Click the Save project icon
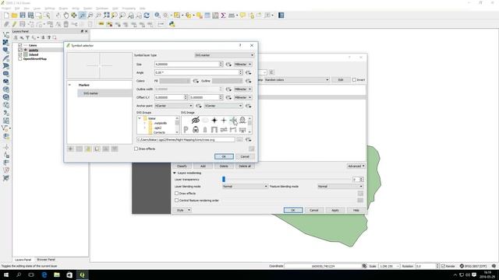Image resolution: width=499 pixels, height=280 pixels. [23, 16]
